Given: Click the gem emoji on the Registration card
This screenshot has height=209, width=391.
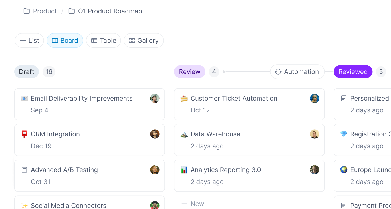Looking at the screenshot, I should (x=344, y=134).
